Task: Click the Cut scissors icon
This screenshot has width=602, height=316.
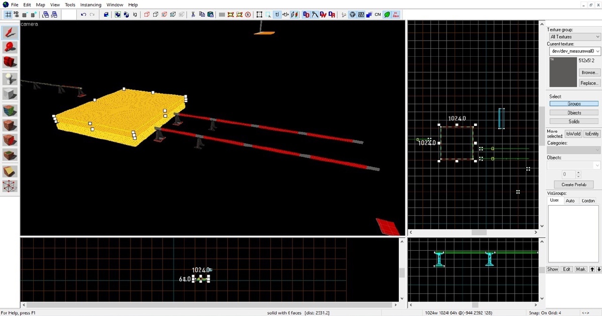Action: 193,15
